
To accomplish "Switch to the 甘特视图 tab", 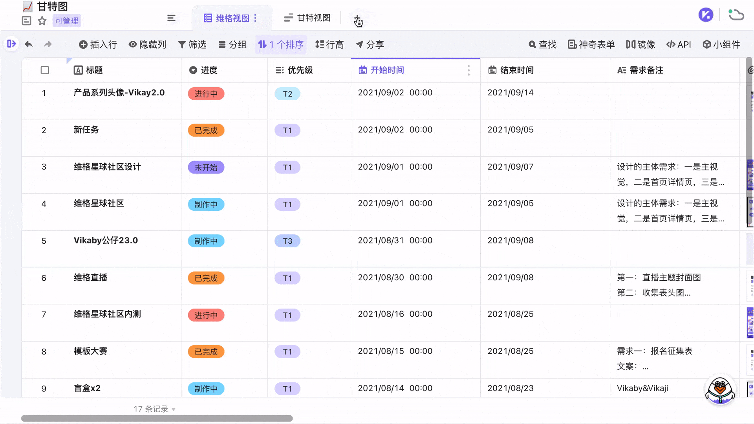I will [306, 18].
